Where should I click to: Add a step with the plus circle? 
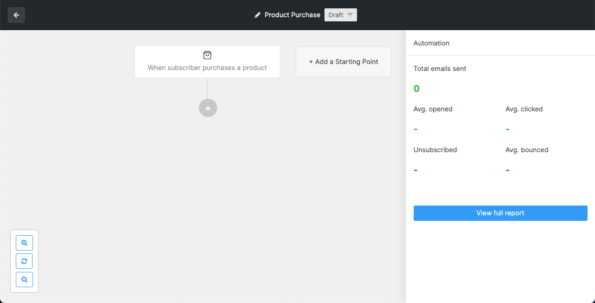click(208, 108)
